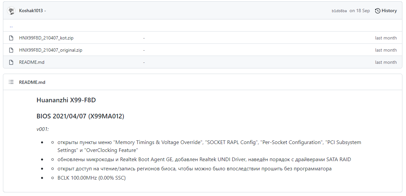Expand the README outline list icon

click(11, 82)
